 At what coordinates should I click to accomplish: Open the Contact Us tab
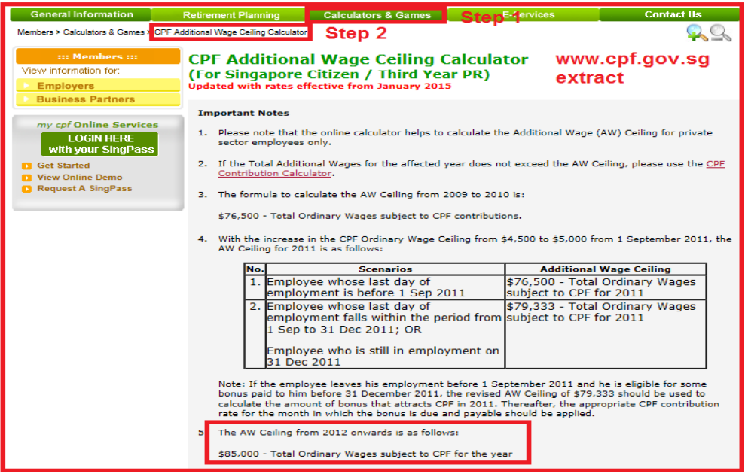point(673,14)
